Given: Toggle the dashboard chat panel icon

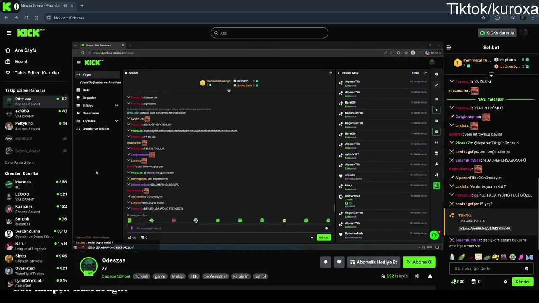Looking at the screenshot, I should point(437,131).
